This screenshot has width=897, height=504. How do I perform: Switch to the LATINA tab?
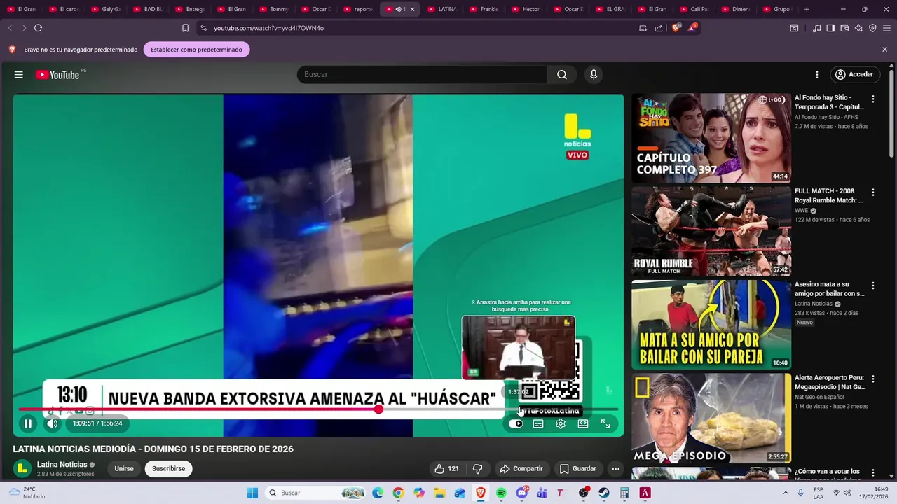point(442,9)
